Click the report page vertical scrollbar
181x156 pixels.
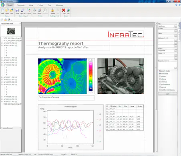[x=156, y=87]
